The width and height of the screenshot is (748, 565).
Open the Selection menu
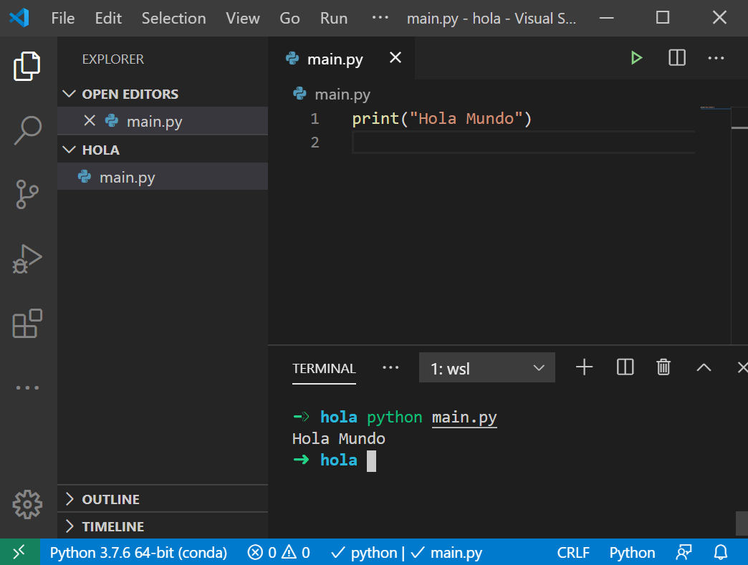(x=173, y=18)
